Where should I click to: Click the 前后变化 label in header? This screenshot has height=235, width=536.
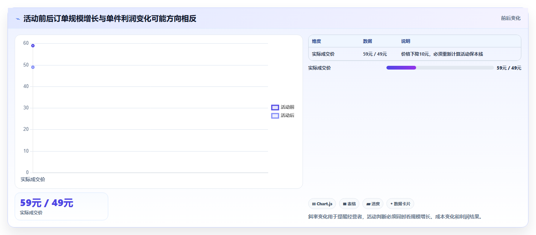pos(511,18)
